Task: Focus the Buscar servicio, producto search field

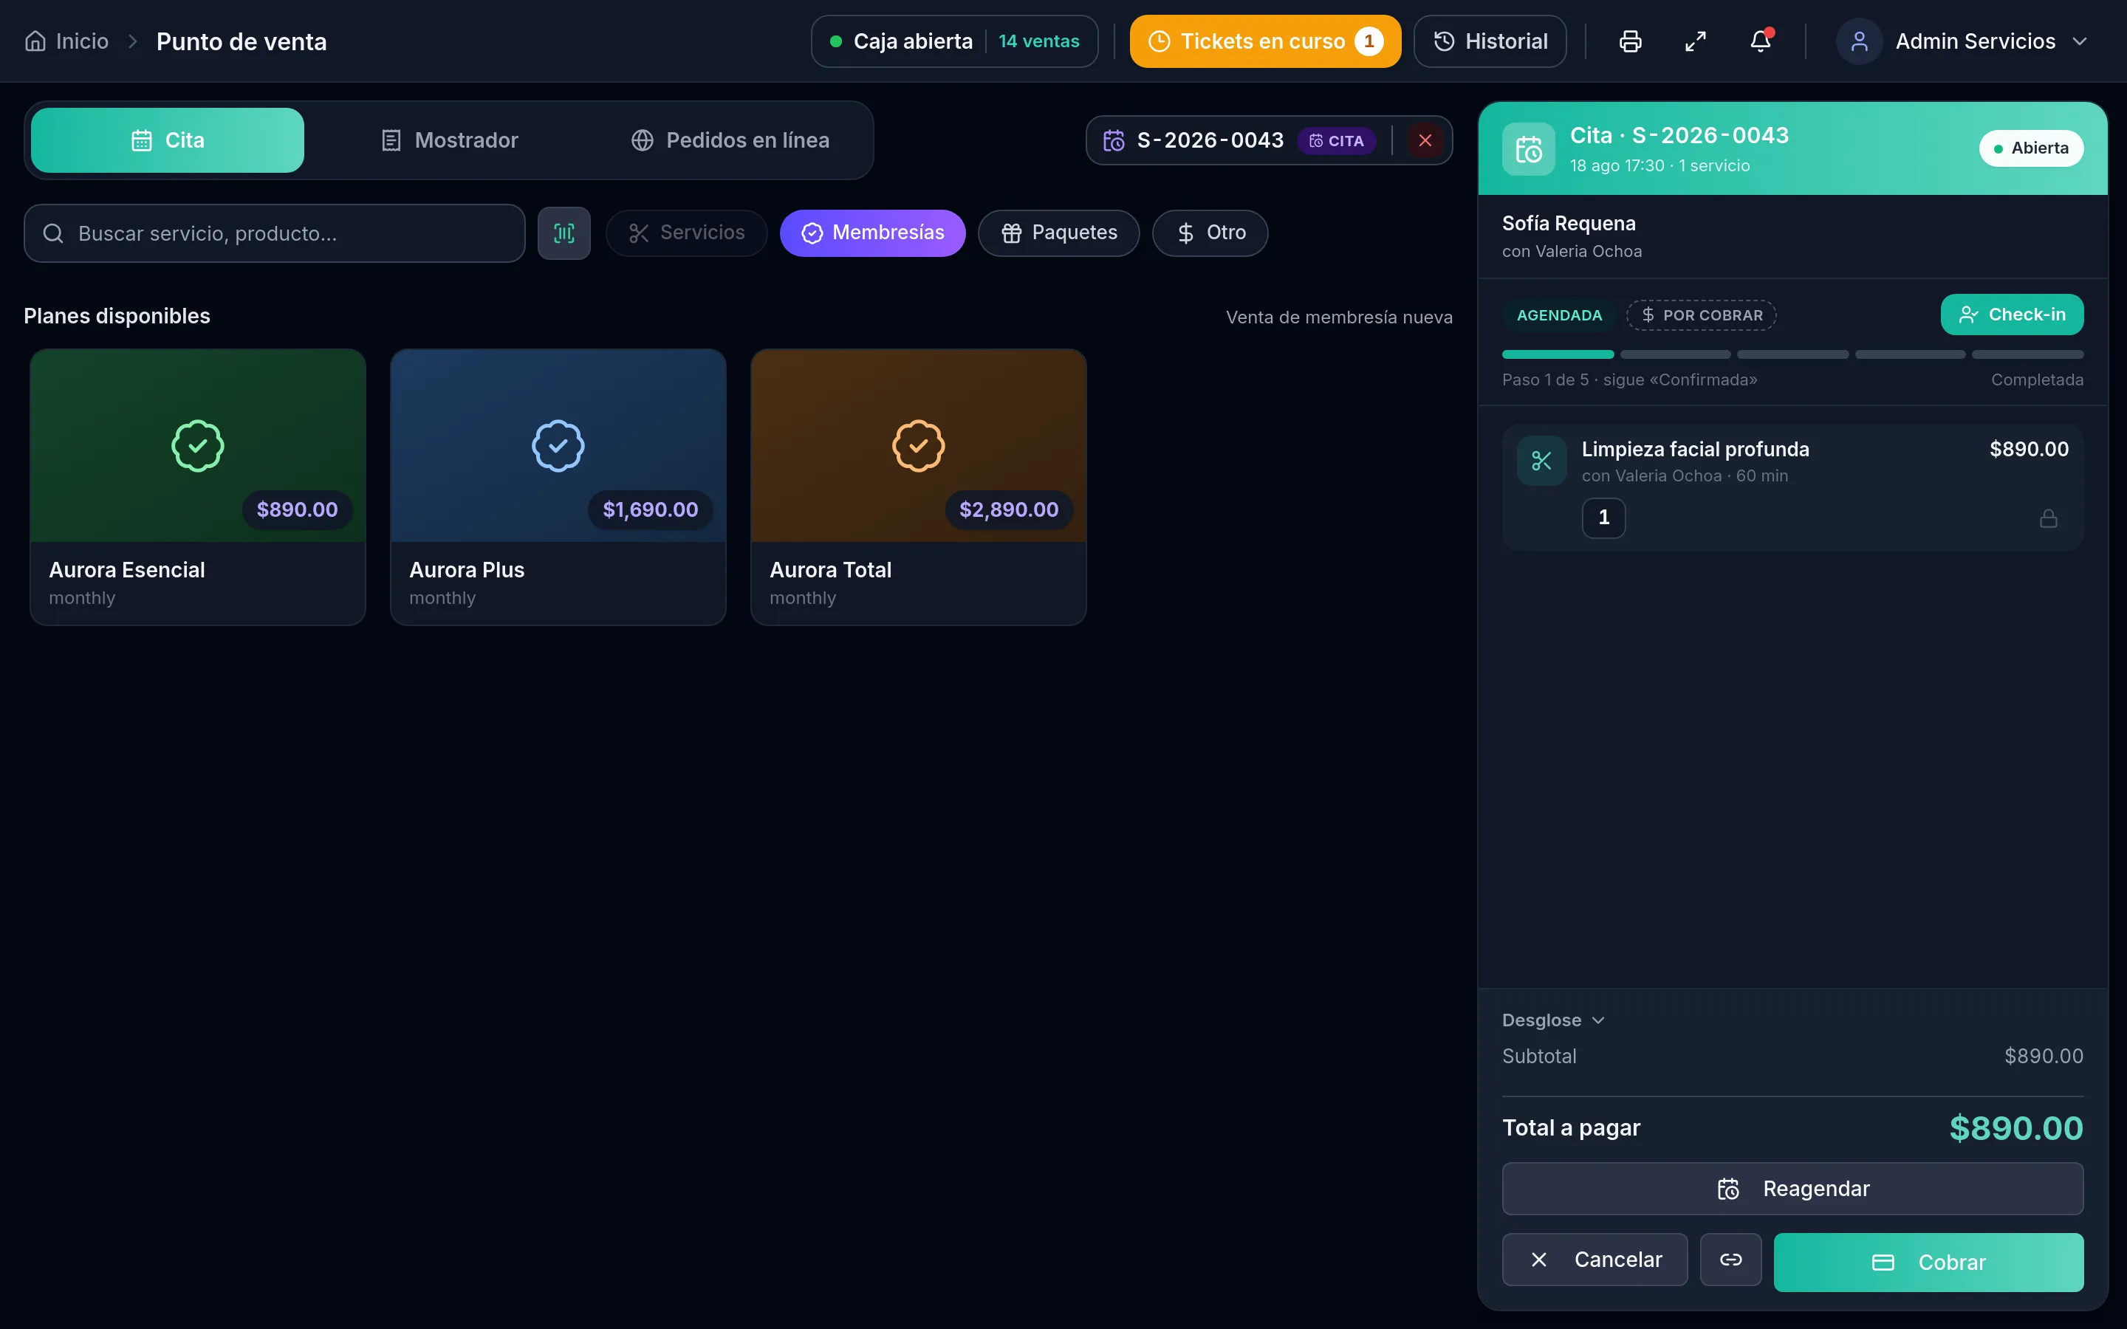Action: [x=274, y=233]
